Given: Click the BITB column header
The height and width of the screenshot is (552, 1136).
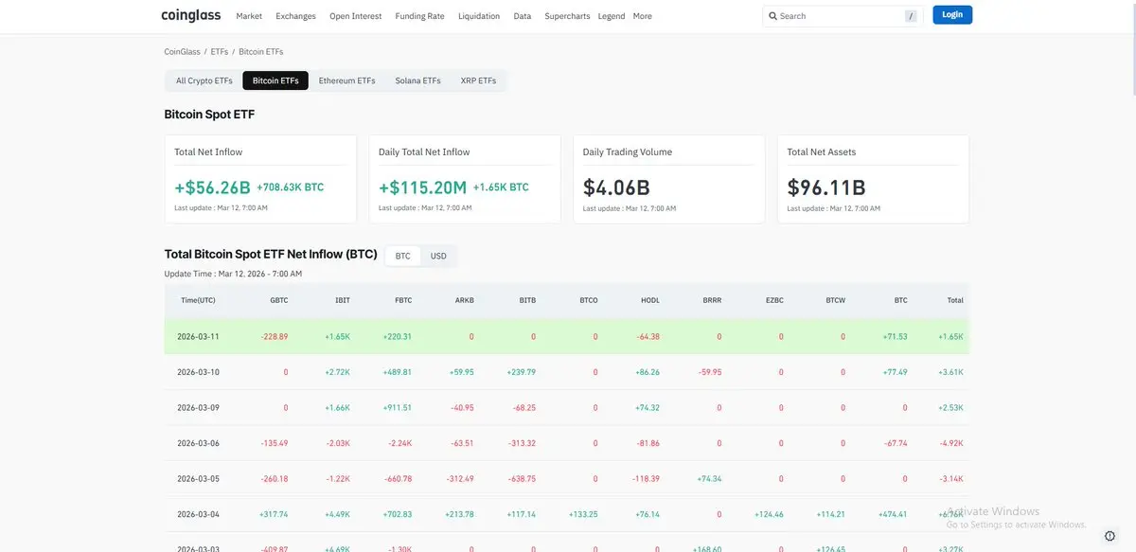Looking at the screenshot, I should coord(527,300).
